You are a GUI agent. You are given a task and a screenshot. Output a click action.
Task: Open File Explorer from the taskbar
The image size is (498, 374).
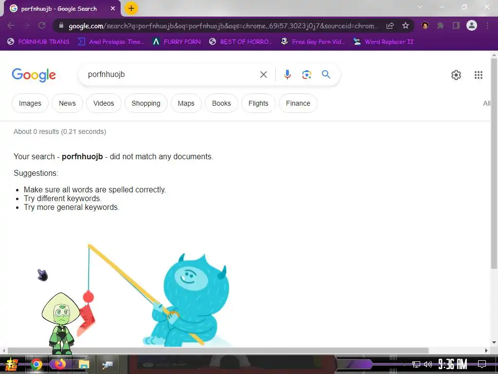tap(84, 364)
